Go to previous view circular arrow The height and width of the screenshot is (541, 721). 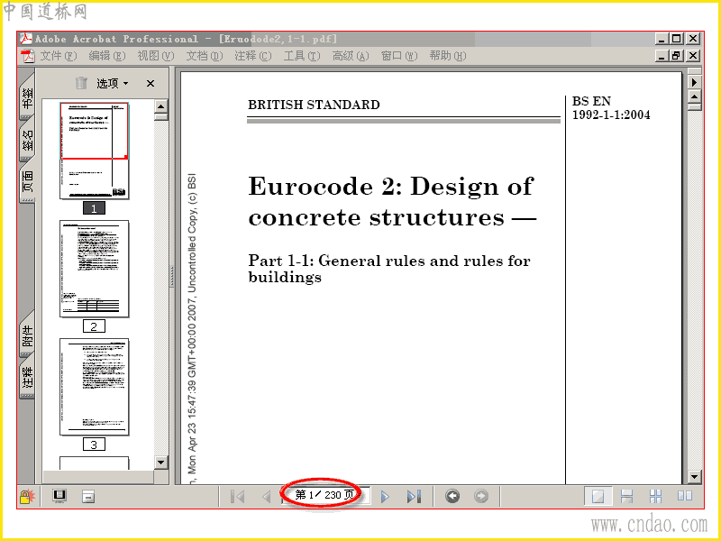pos(452,496)
